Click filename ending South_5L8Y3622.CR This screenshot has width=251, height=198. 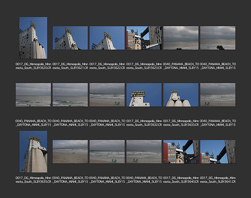[x=107, y=66]
